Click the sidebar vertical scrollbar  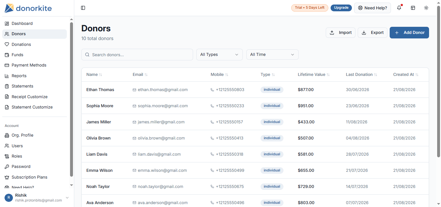72,99
